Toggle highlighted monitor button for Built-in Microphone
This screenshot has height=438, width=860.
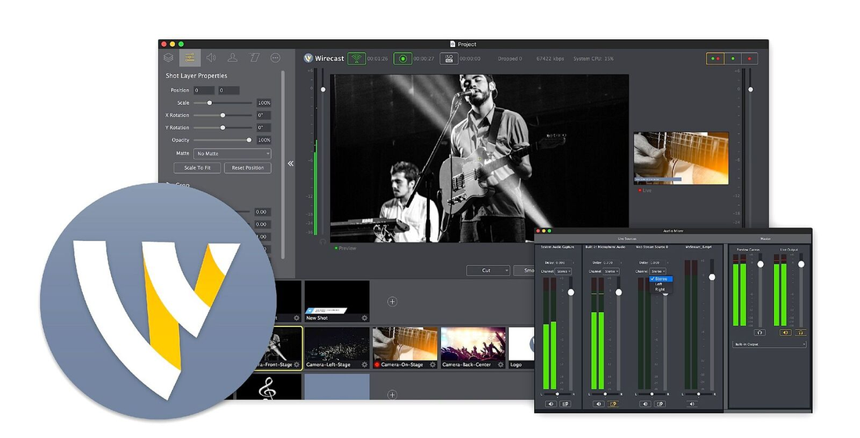click(x=613, y=404)
